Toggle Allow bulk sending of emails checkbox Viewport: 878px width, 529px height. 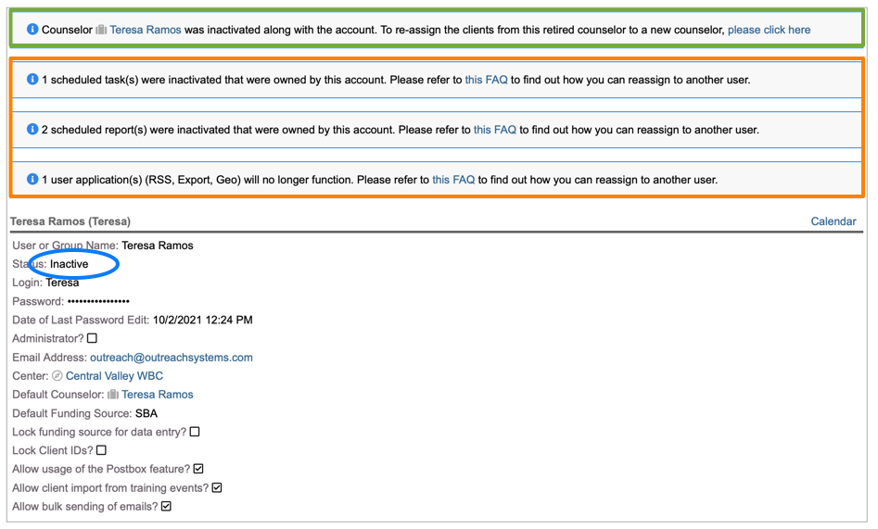click(x=167, y=506)
